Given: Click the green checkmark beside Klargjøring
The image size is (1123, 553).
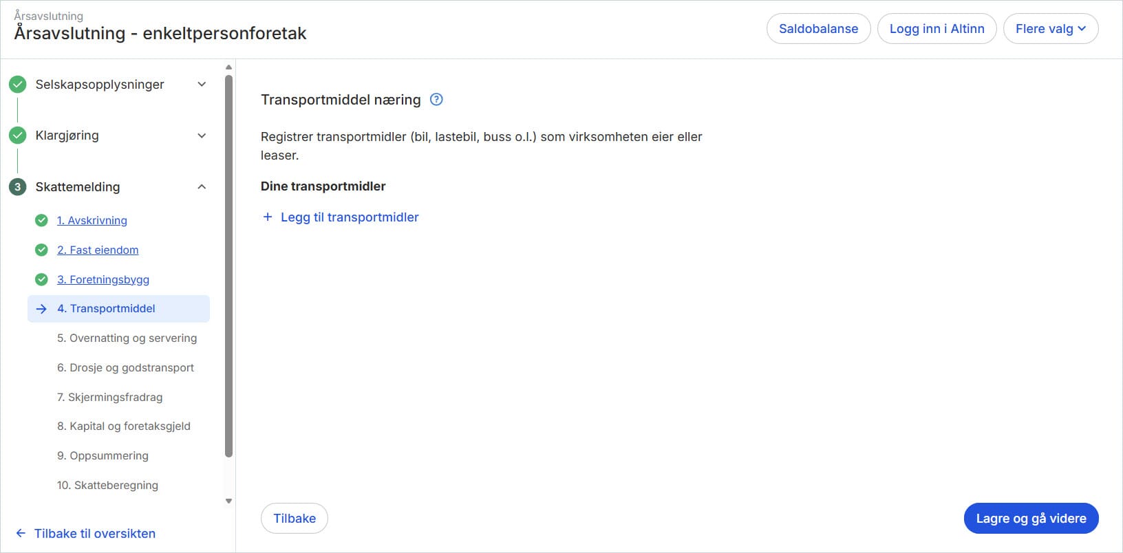Looking at the screenshot, I should (x=17, y=135).
